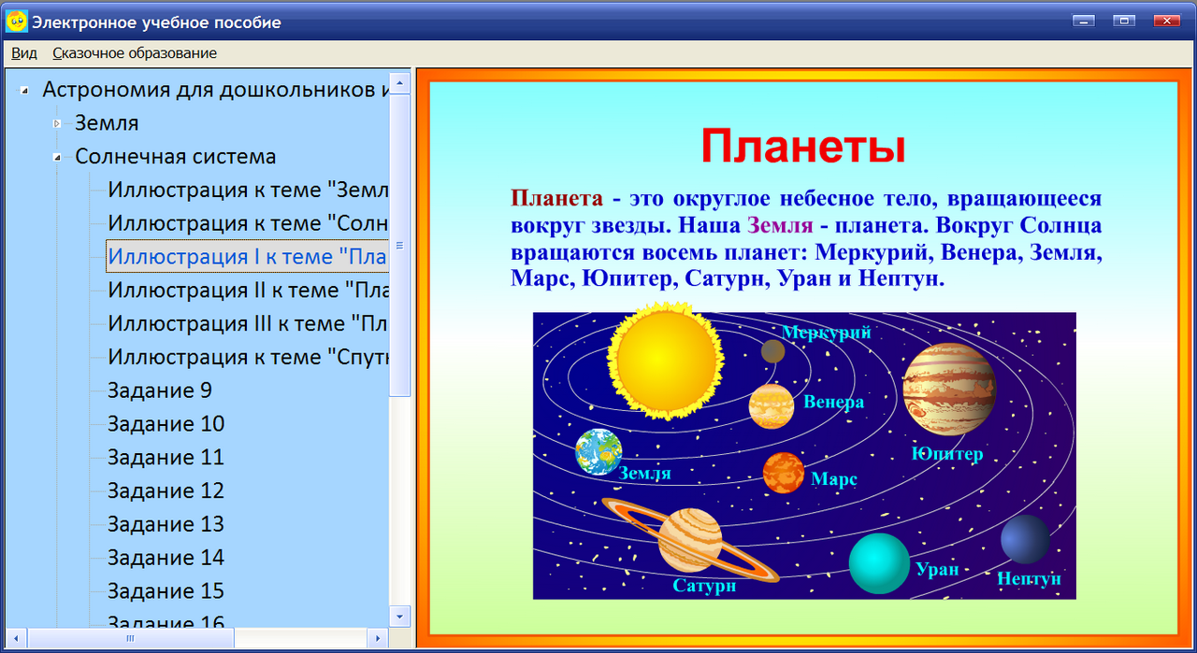Open Иллюстрация к теме "Спутник"
This screenshot has height=653, width=1197.
(x=234, y=356)
